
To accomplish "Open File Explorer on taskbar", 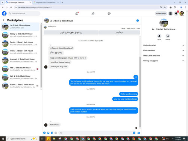I will click(54, 139).
